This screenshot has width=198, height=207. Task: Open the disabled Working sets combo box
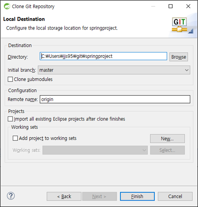click(x=95, y=150)
